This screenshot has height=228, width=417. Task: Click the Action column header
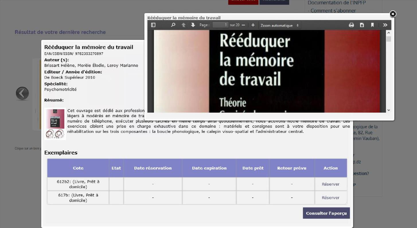click(x=331, y=168)
